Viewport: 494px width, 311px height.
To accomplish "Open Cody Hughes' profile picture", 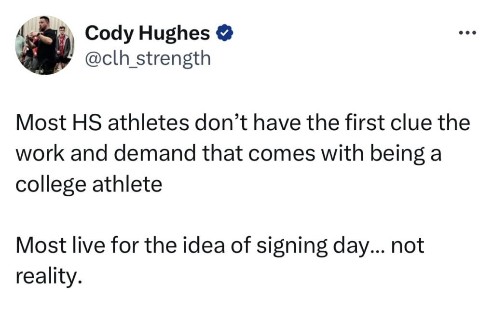I will (45, 45).
